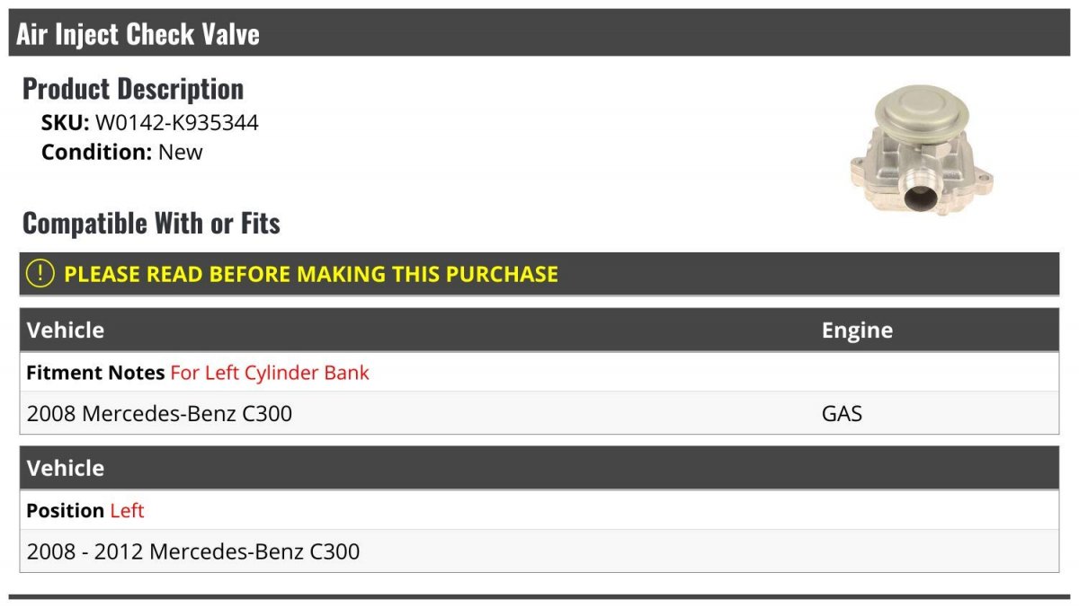This screenshot has width=1079, height=608.
Task: Click the 'GAS' engine value
Action: pyautogui.click(x=842, y=413)
